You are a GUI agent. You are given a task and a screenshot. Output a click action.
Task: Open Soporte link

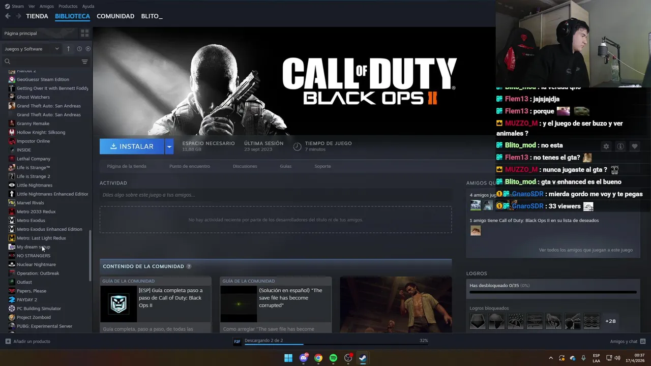[x=322, y=166]
